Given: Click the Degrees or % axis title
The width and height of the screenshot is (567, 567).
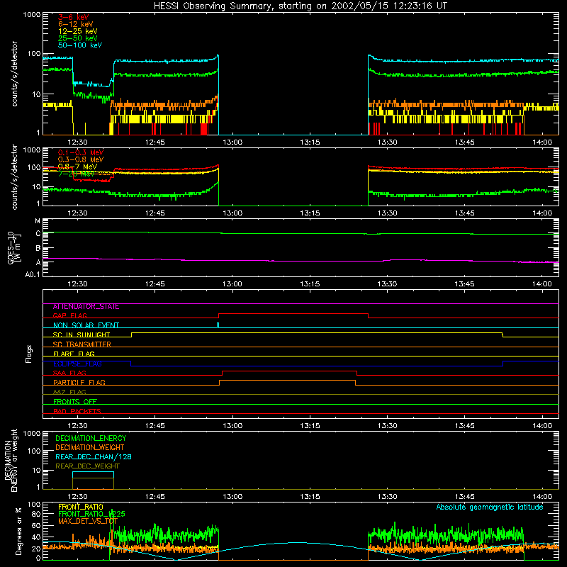Looking at the screenshot, I should [18, 531].
